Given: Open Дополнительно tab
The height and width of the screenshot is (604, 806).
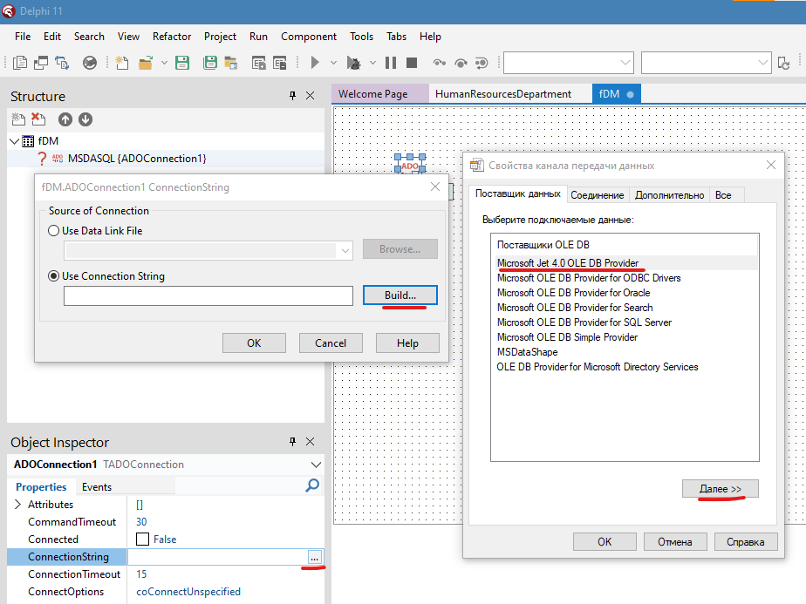Looking at the screenshot, I should click(x=669, y=195).
